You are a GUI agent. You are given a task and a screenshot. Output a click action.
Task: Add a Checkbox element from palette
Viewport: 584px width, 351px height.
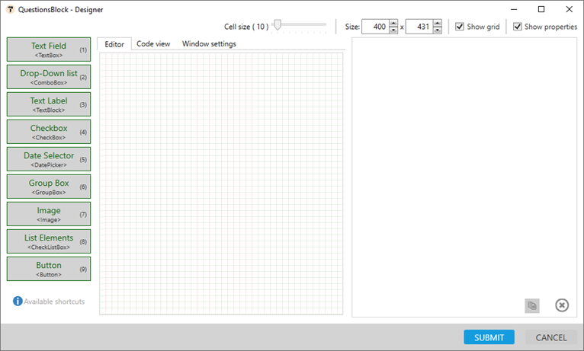(49, 132)
